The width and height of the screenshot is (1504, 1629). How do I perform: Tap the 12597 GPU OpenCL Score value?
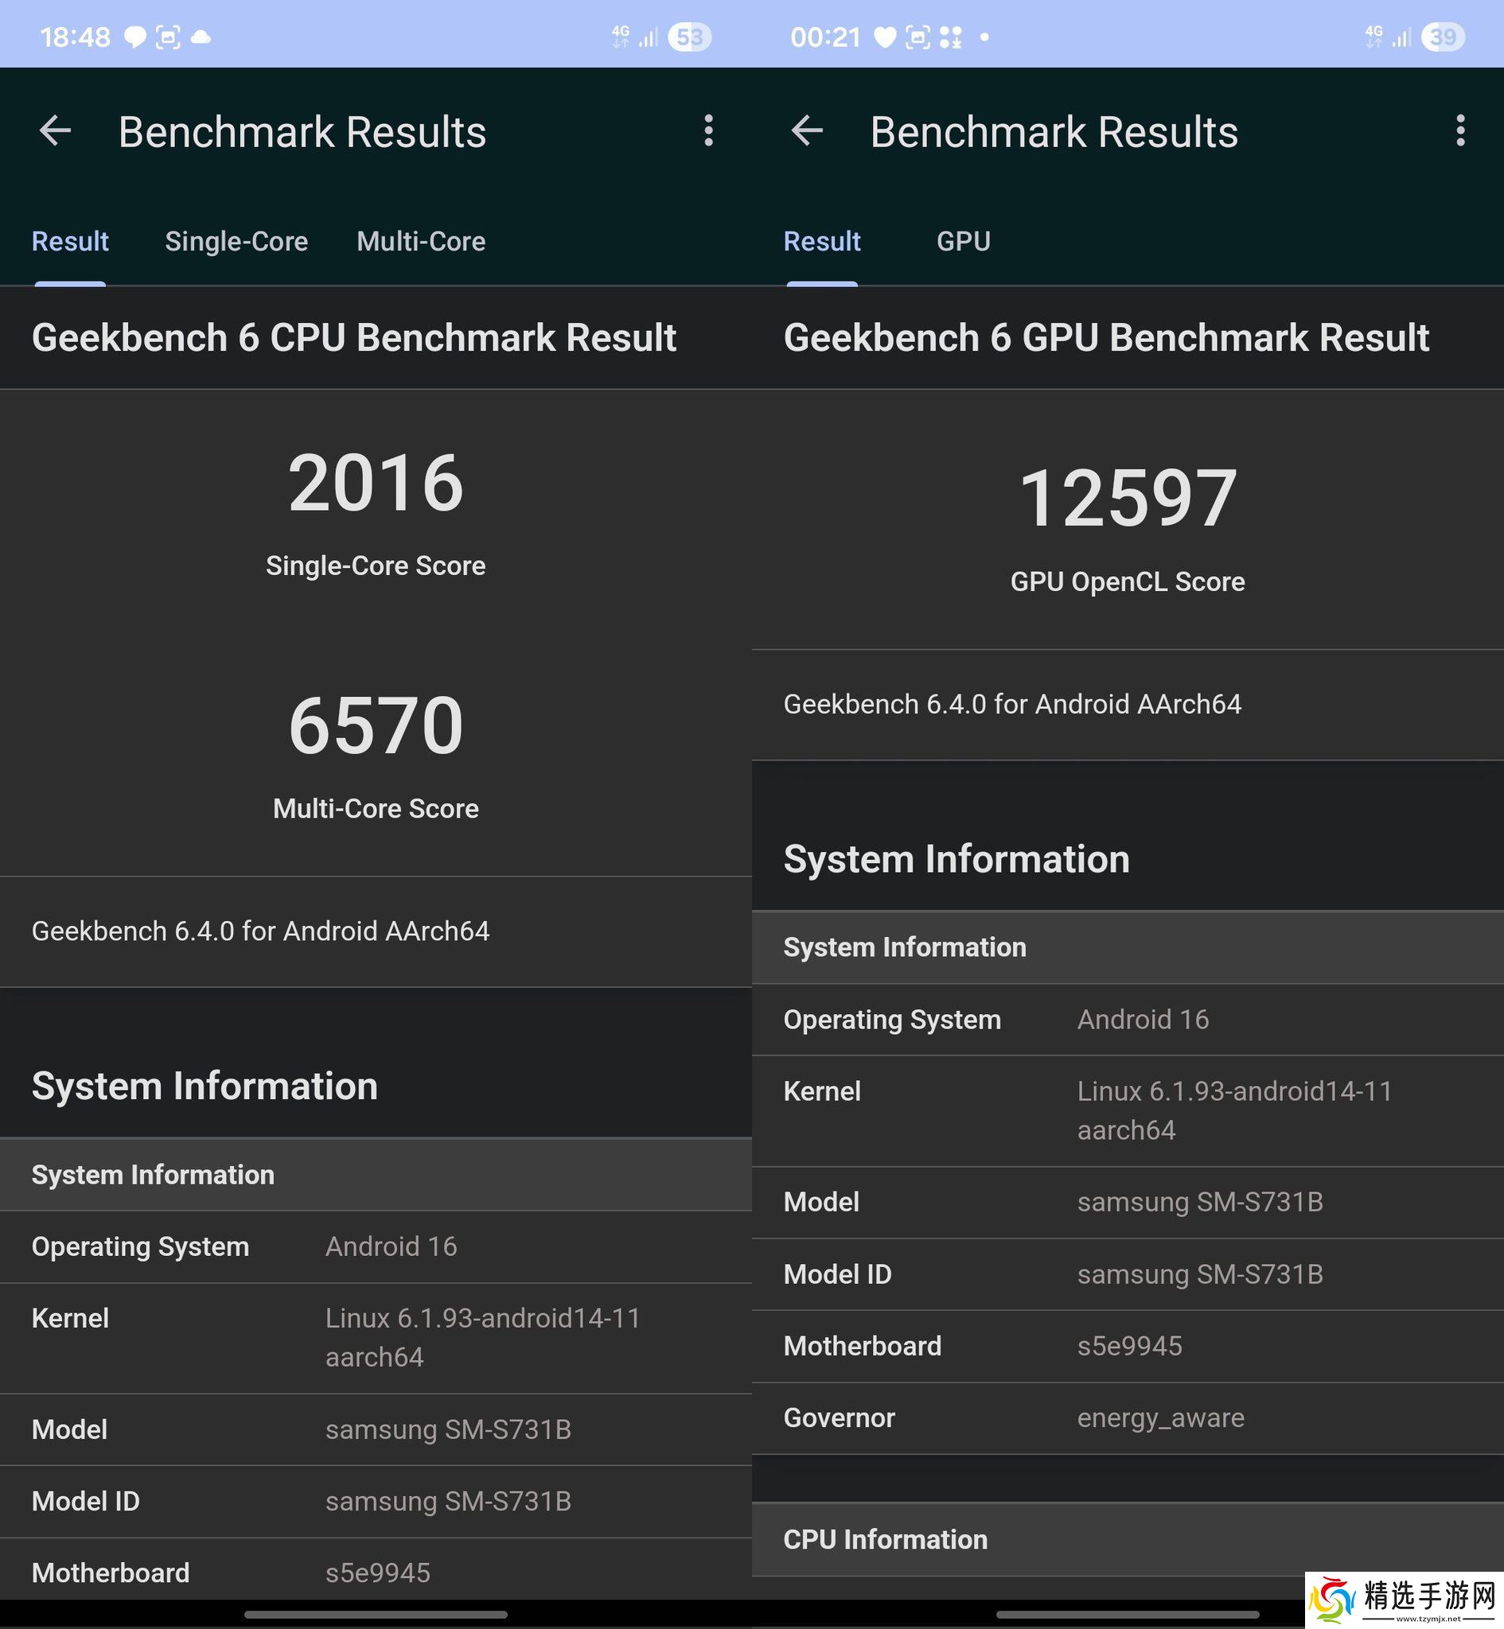pyautogui.click(x=1127, y=499)
